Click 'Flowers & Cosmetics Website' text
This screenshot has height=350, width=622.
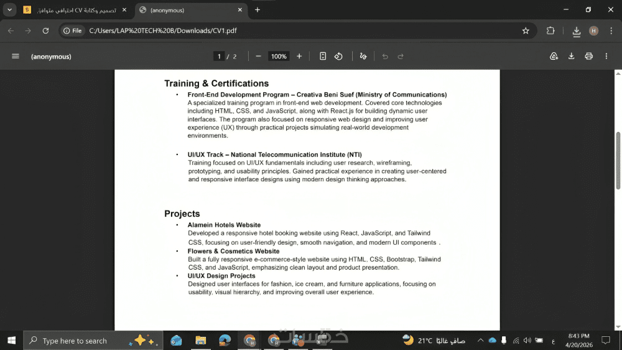pyautogui.click(x=234, y=251)
